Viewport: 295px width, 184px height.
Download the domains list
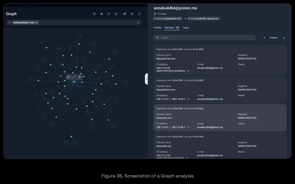tap(284, 38)
